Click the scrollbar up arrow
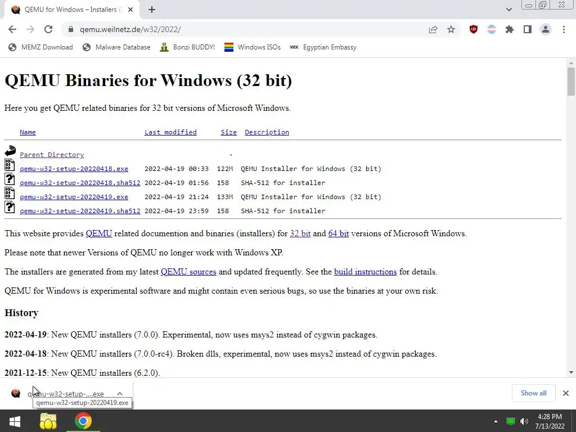 (x=571, y=63)
